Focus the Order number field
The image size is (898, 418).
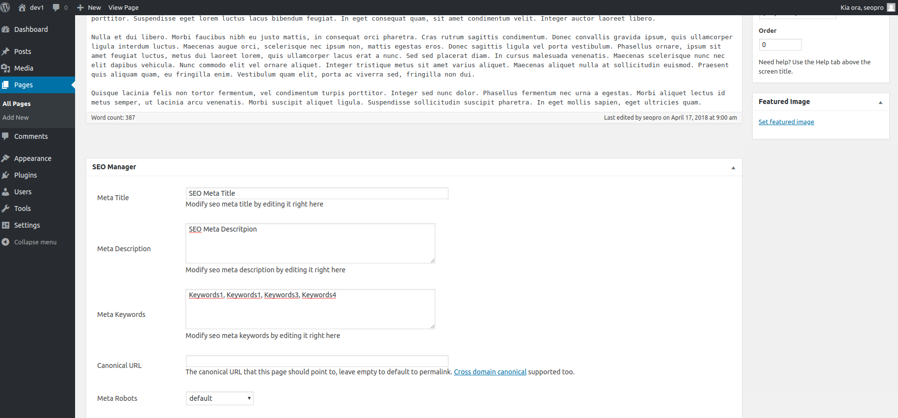(780, 45)
